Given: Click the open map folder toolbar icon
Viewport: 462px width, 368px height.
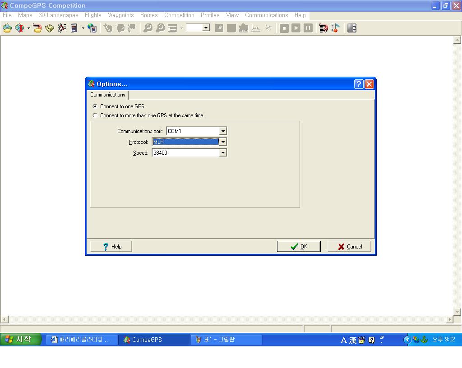Looking at the screenshot, I should click(7, 28).
